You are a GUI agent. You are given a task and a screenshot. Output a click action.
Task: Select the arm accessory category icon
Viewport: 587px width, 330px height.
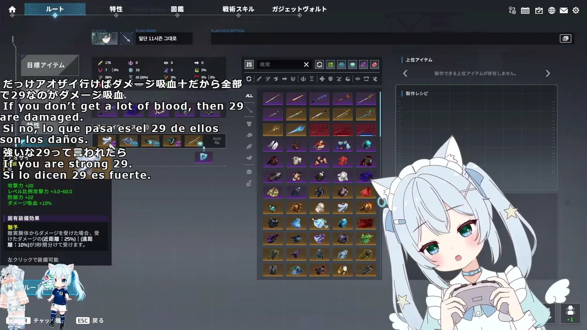pos(249,147)
